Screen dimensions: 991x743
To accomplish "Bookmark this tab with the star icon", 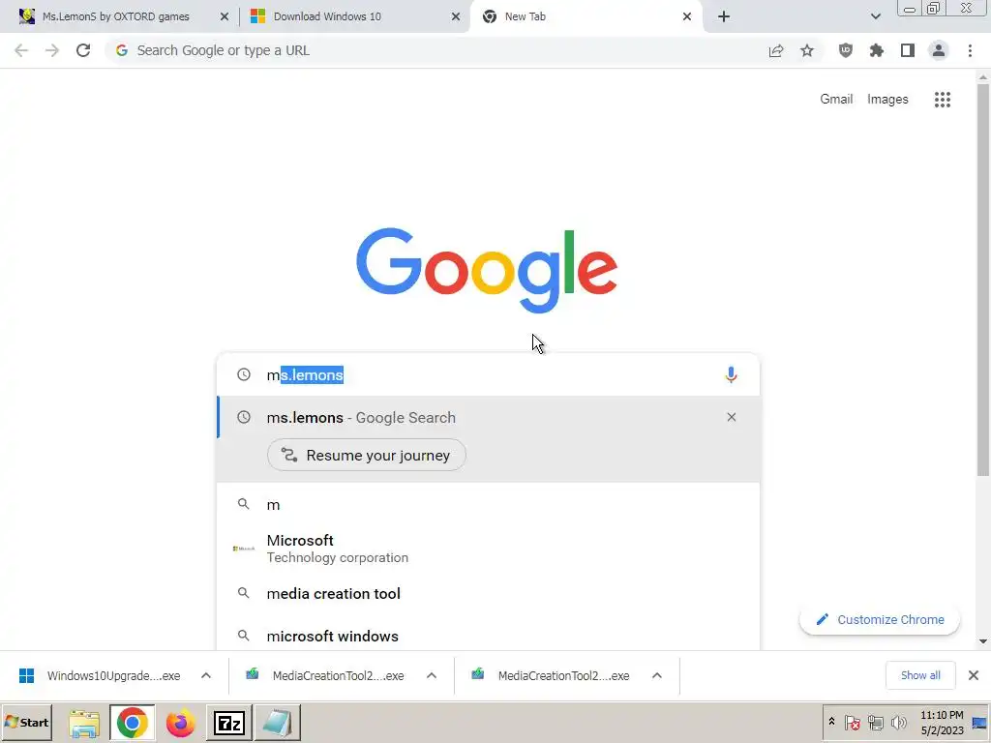I will [807, 50].
